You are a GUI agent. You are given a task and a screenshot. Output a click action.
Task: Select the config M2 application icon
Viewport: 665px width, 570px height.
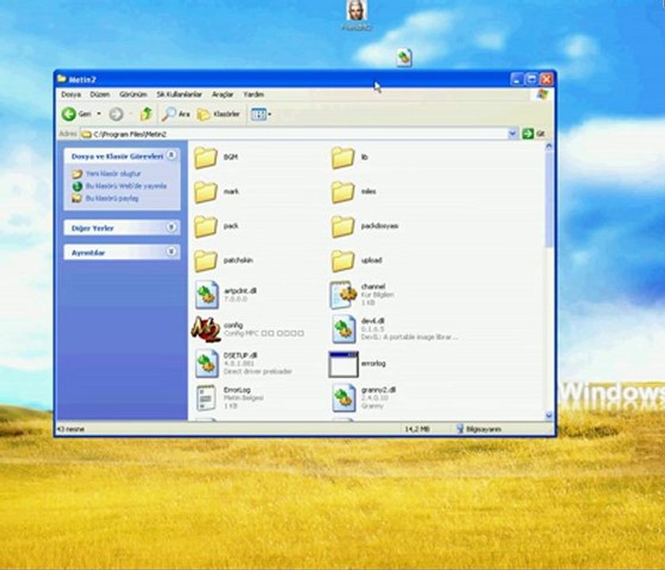206,329
